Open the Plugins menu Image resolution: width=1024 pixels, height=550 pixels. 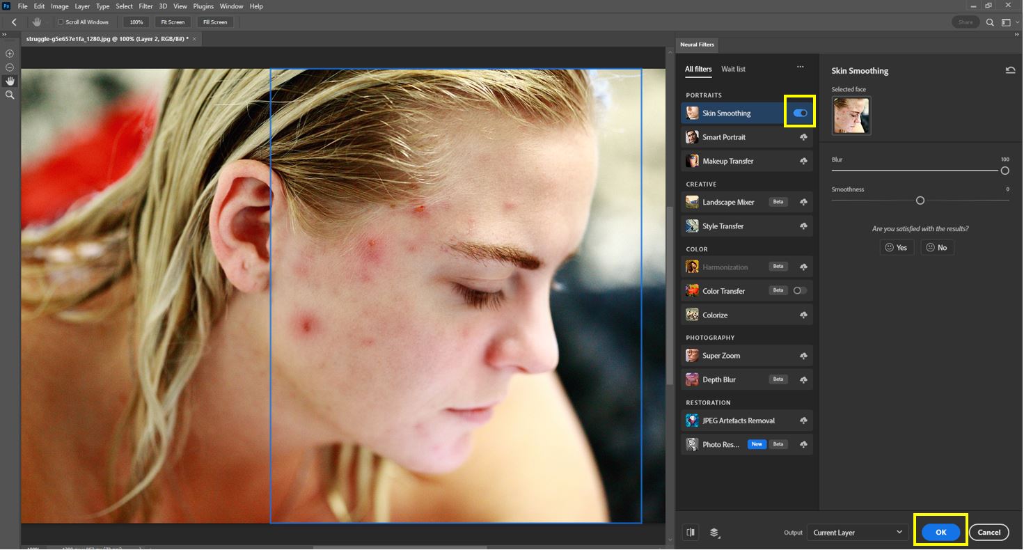pyautogui.click(x=203, y=6)
